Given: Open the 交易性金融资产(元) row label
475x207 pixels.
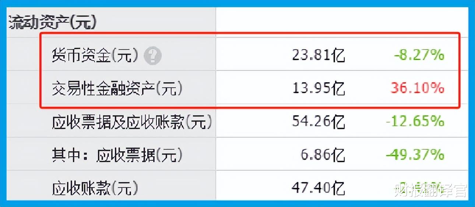Looking at the screenshot, I should pyautogui.click(x=117, y=89).
